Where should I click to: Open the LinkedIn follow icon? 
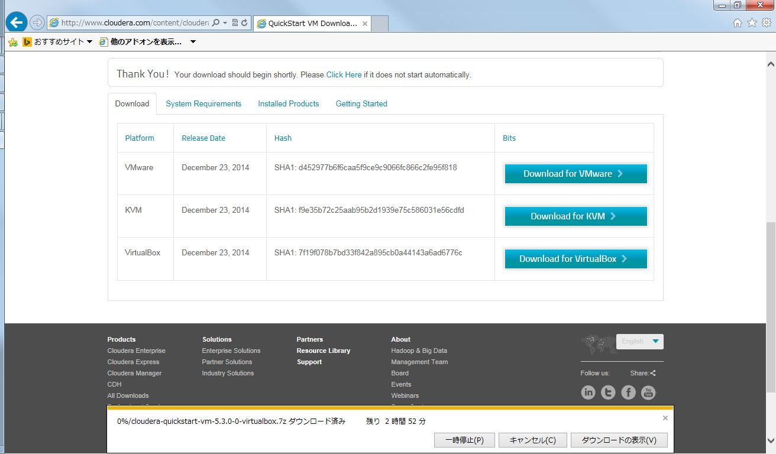[588, 393]
